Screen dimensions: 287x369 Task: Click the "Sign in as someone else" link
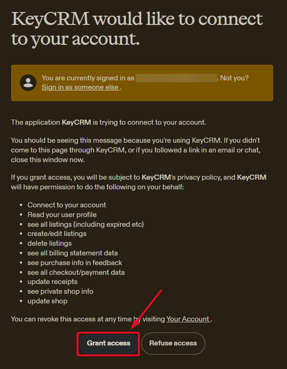pyautogui.click(x=80, y=87)
